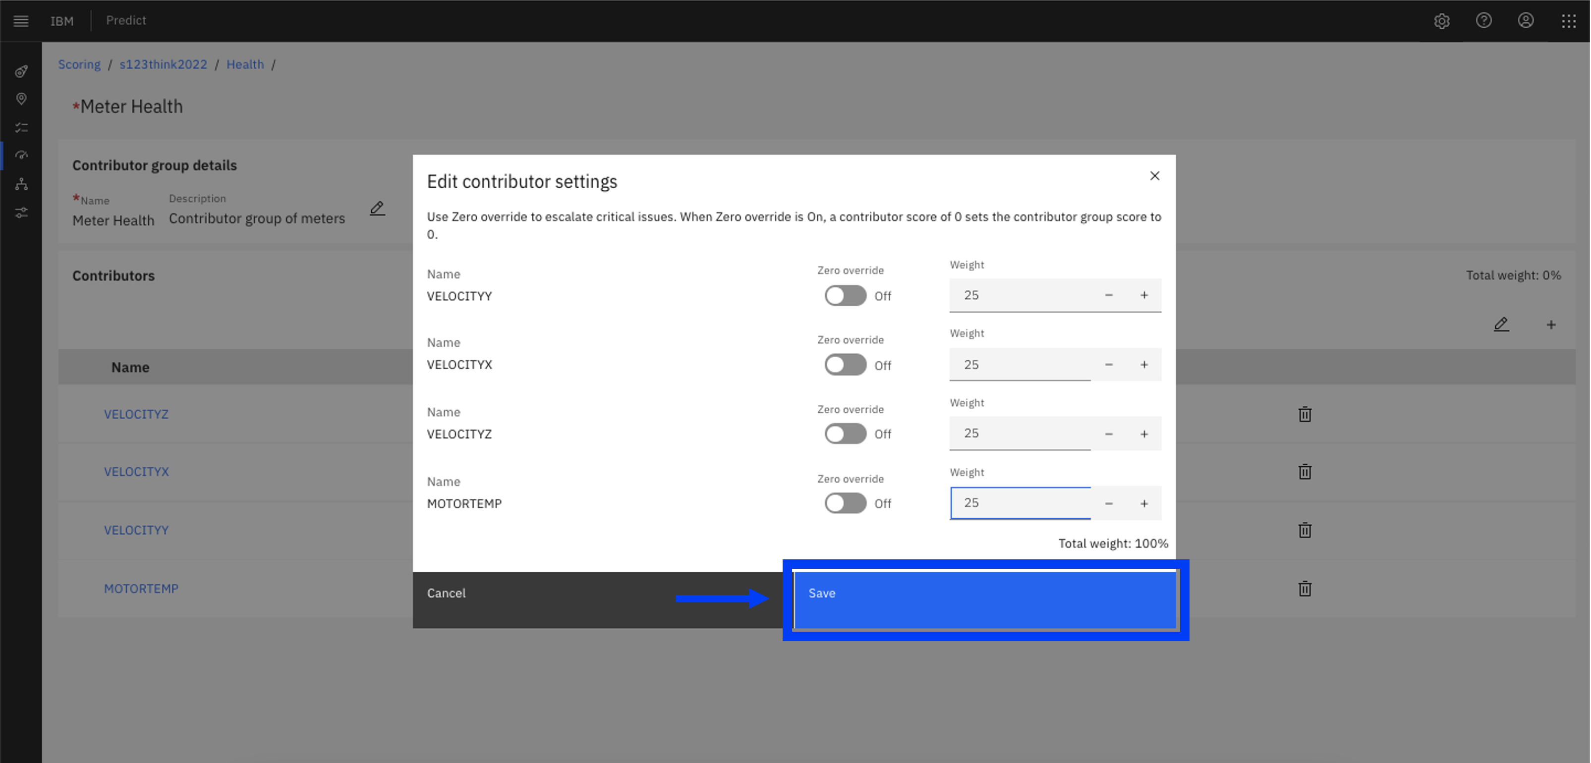Delete the VELOCITYZ contributor row

(1305, 414)
